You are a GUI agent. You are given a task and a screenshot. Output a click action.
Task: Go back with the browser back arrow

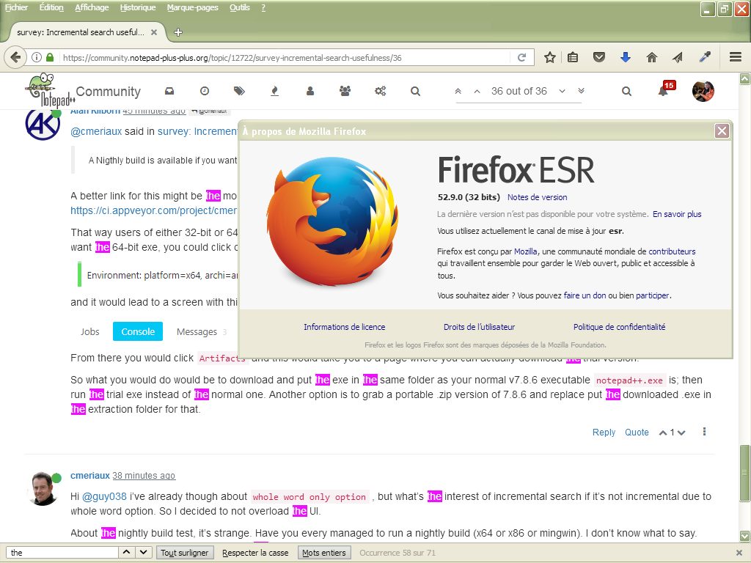pyautogui.click(x=15, y=57)
